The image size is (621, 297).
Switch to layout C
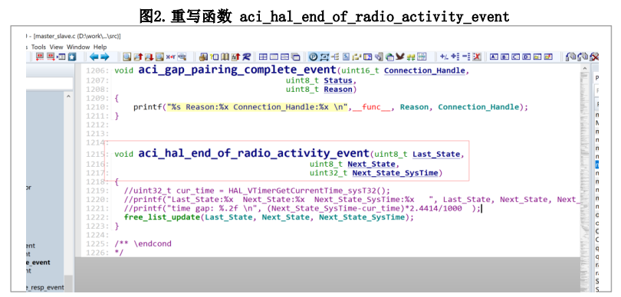click(x=516, y=57)
